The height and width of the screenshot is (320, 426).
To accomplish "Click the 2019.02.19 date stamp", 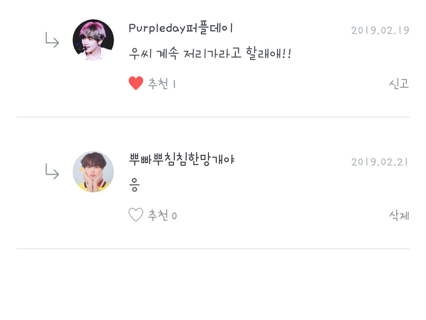I will [x=380, y=30].
